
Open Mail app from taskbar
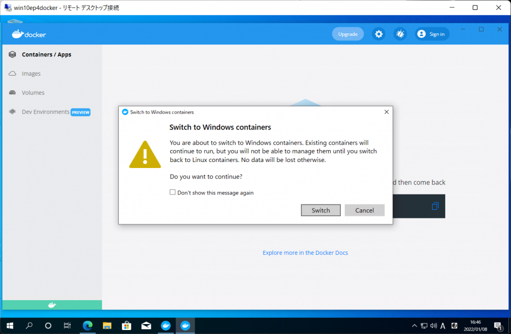point(146,326)
